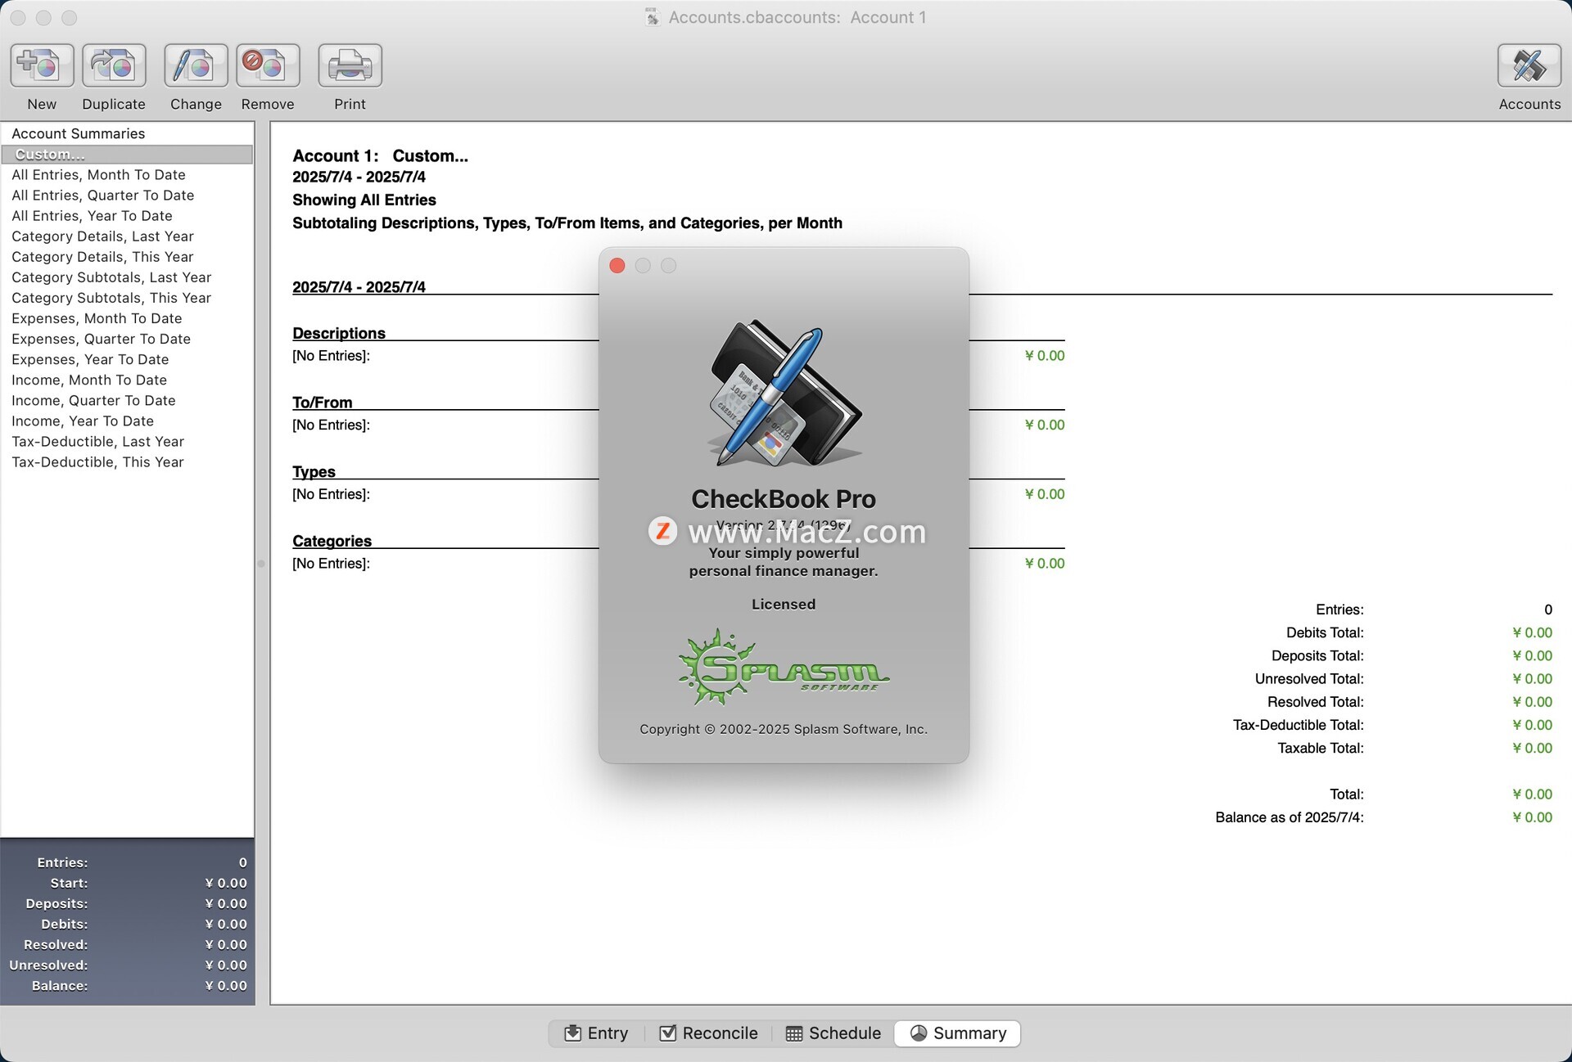Click the Account 1: Custom... report title

tap(381, 155)
